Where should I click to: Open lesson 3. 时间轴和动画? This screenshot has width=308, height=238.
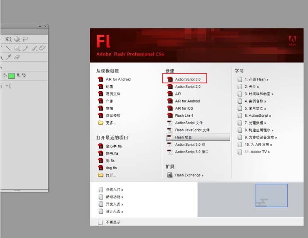click(256, 94)
